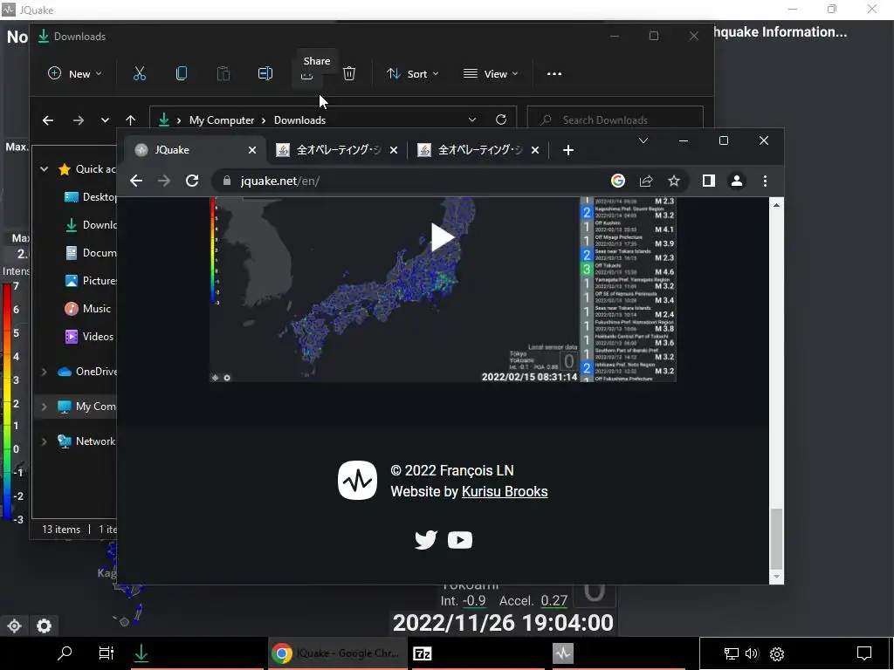Click the Share icon in Downloads toolbar
The width and height of the screenshot is (894, 670).
click(x=306, y=76)
